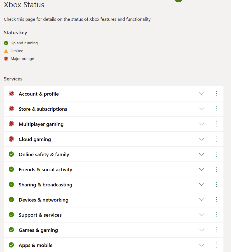Screen dimensions: 231x252
Task: Click the major outage icon beside Store & subscriptions
Action: (11, 109)
